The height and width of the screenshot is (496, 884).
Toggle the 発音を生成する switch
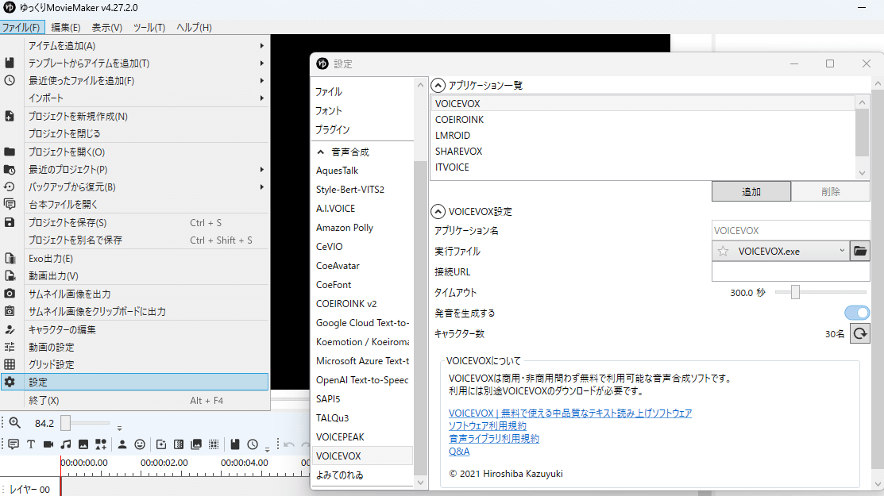(857, 313)
